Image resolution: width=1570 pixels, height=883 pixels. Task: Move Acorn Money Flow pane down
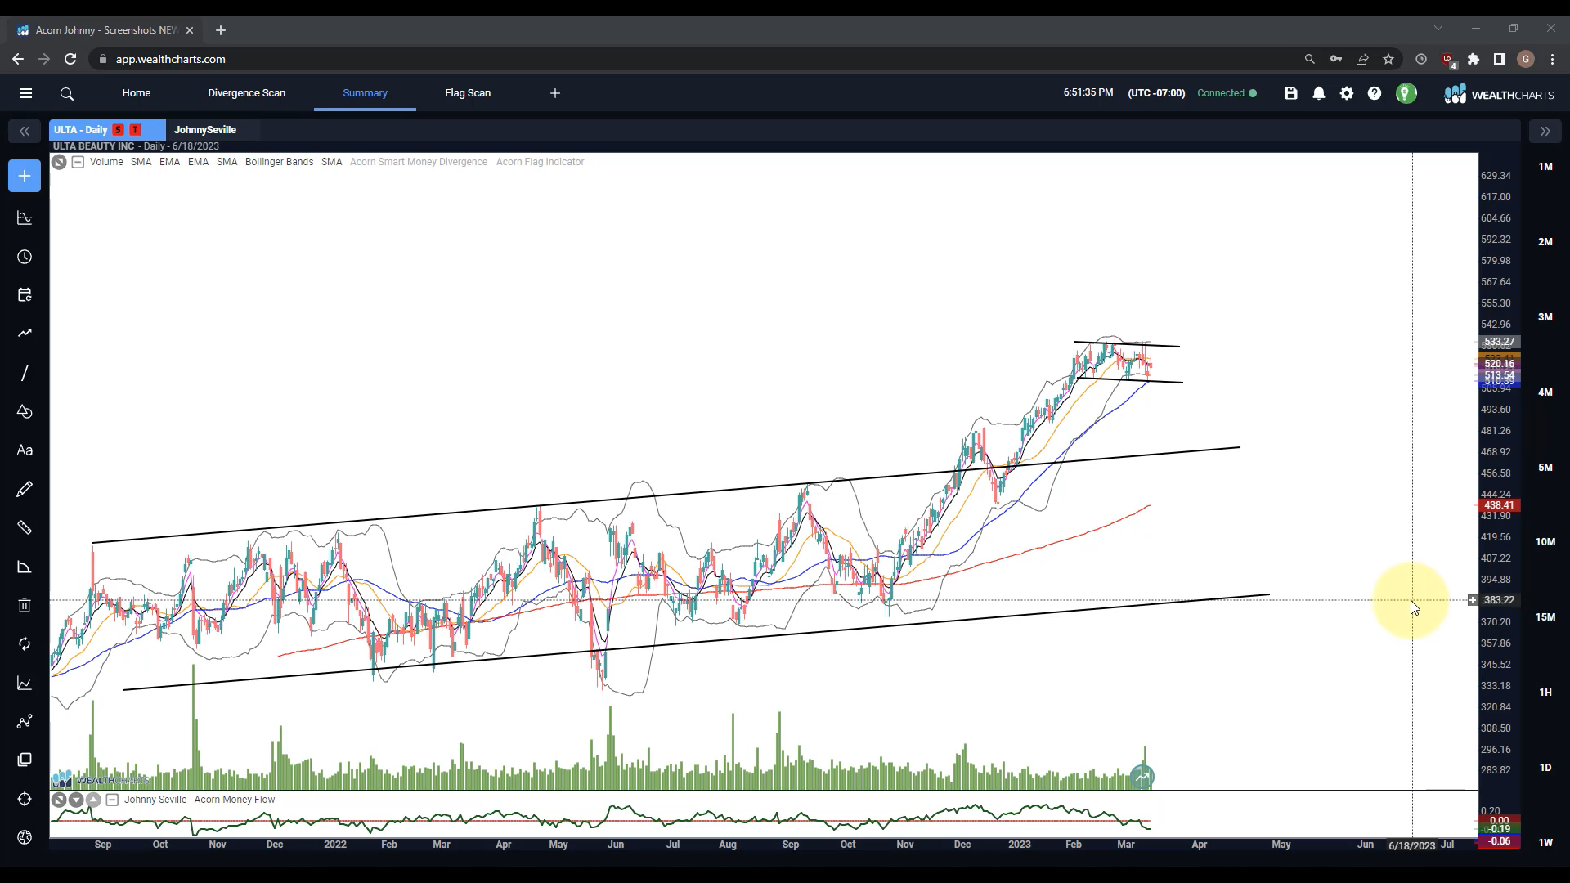coord(76,800)
